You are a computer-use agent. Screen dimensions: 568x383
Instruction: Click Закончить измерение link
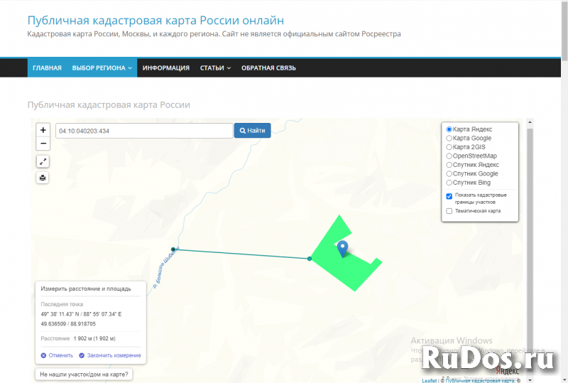[x=110, y=355]
